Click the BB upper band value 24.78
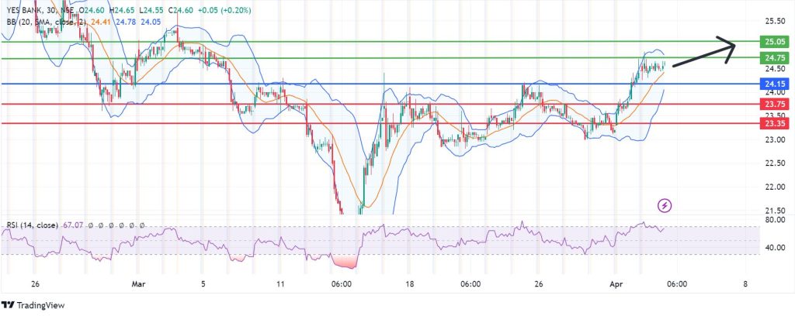 (125, 21)
